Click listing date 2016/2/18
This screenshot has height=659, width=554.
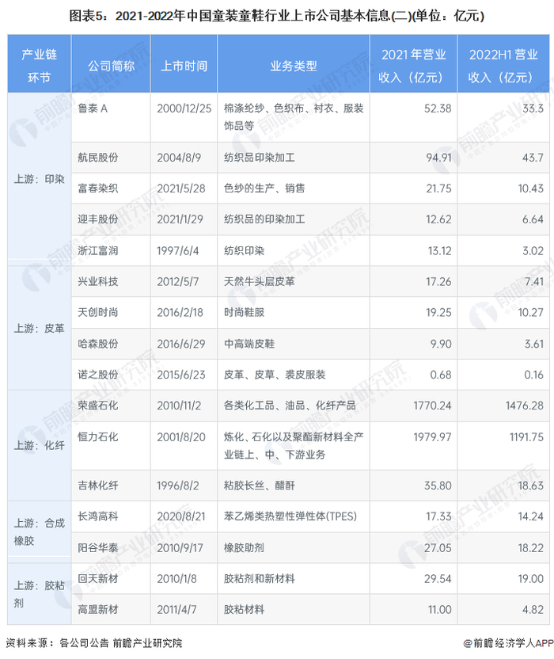180,313
